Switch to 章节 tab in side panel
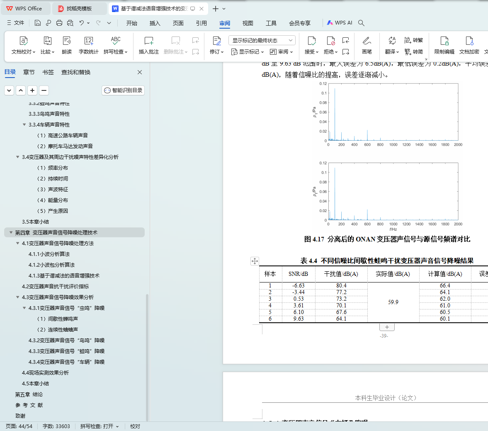The height and width of the screenshot is (431, 488). [x=29, y=72]
